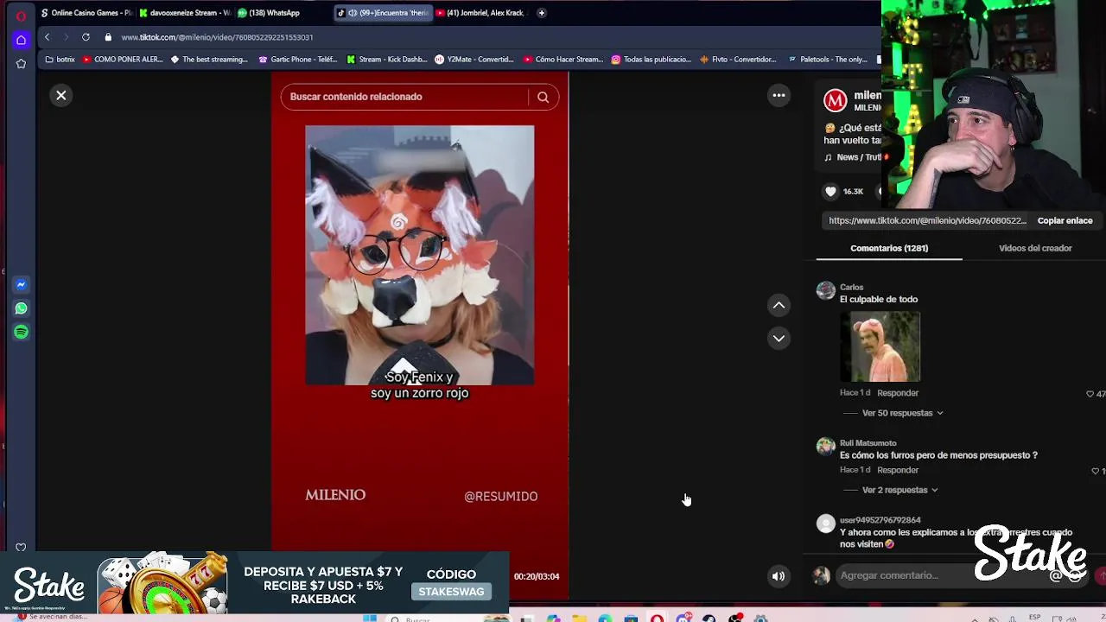Click the site padlock security icon
The image size is (1106, 622).
click(108, 37)
